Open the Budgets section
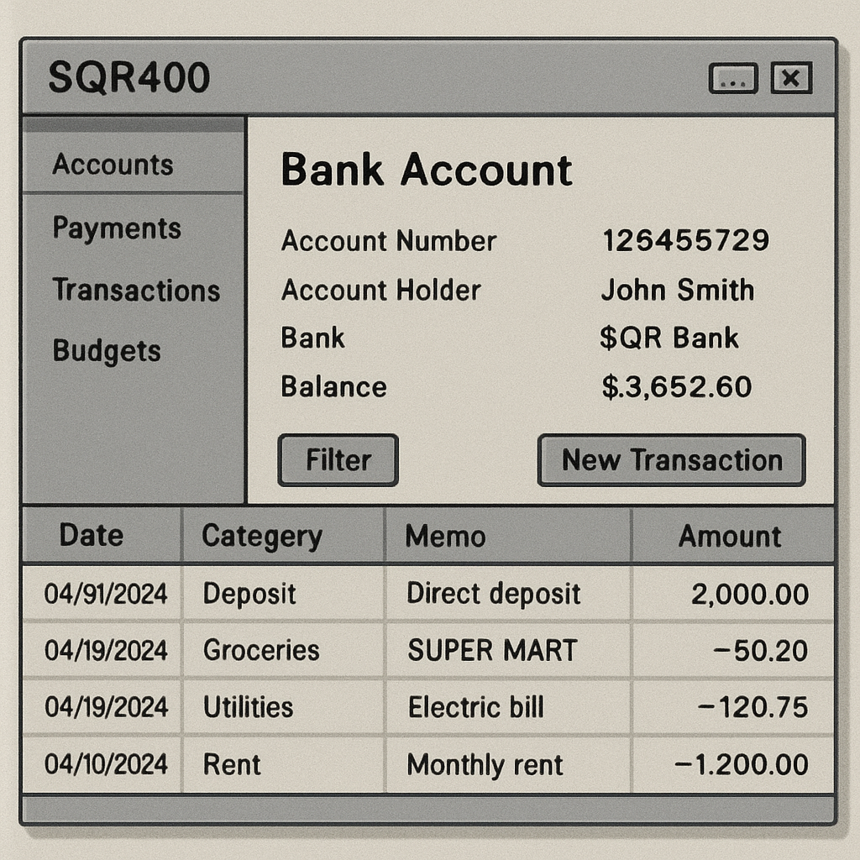860x860 pixels. 107,351
